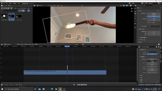This screenshot has height=91, width=162.
Task: Open Chrome from the taskbar
Action: [x=56, y=89]
